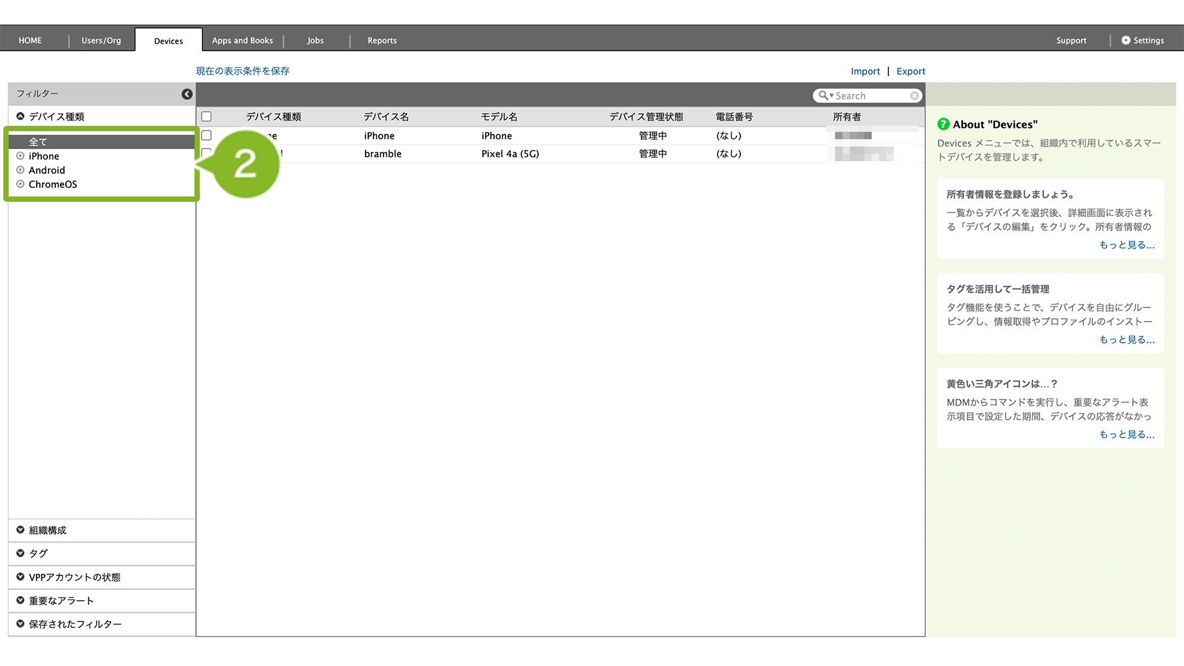Switch to the Reports tab
Viewport: 1184px width, 666px height.
pos(382,41)
